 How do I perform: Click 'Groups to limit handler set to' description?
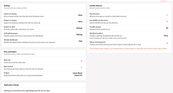click(100, 29)
